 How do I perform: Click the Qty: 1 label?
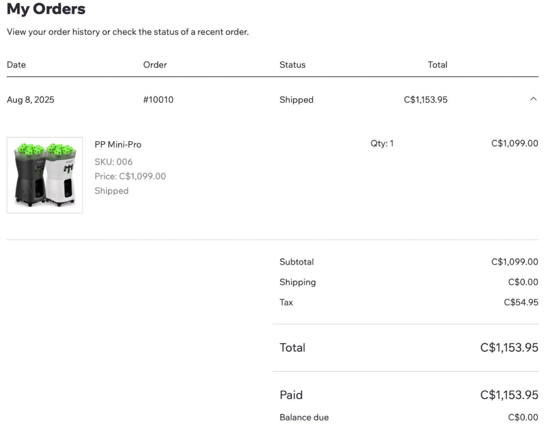tap(382, 143)
